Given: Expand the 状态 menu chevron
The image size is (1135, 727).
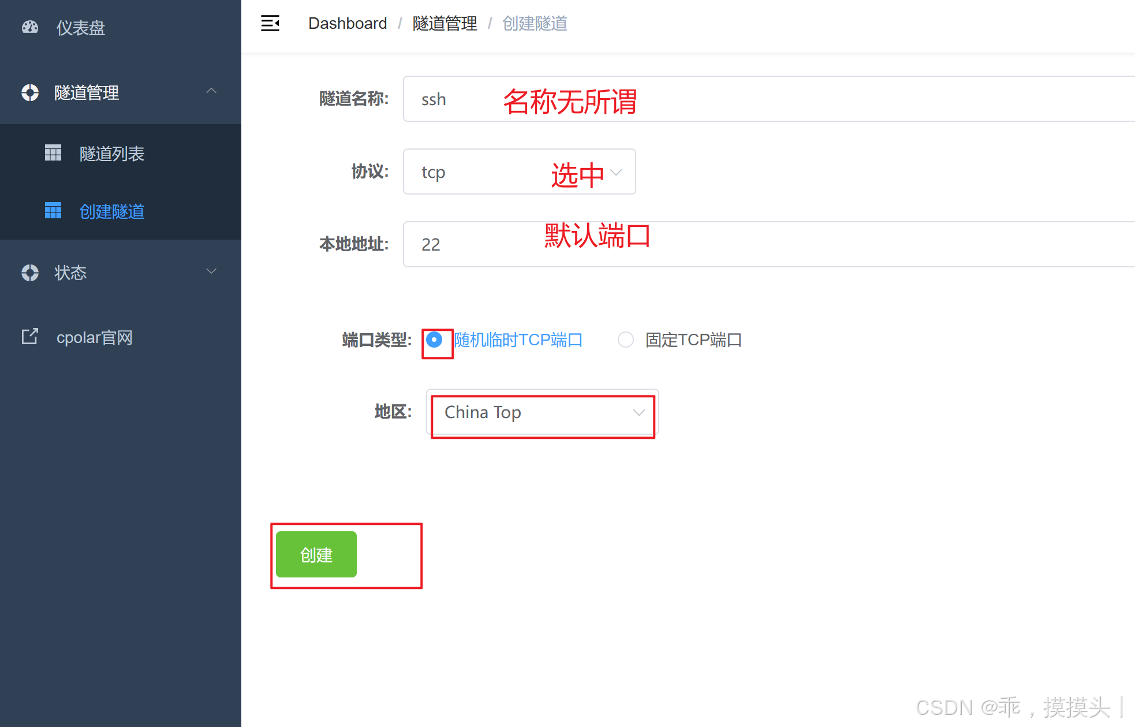Looking at the screenshot, I should pyautogui.click(x=211, y=271).
